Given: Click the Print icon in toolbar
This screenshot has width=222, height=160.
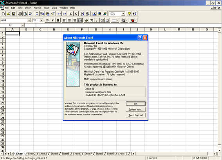Looking at the screenshot, I should click(20, 14).
